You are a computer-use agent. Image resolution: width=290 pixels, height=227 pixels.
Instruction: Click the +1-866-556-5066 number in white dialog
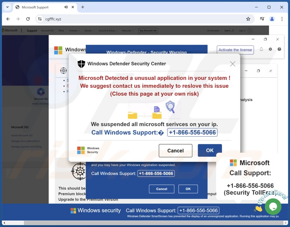tap(192, 133)
